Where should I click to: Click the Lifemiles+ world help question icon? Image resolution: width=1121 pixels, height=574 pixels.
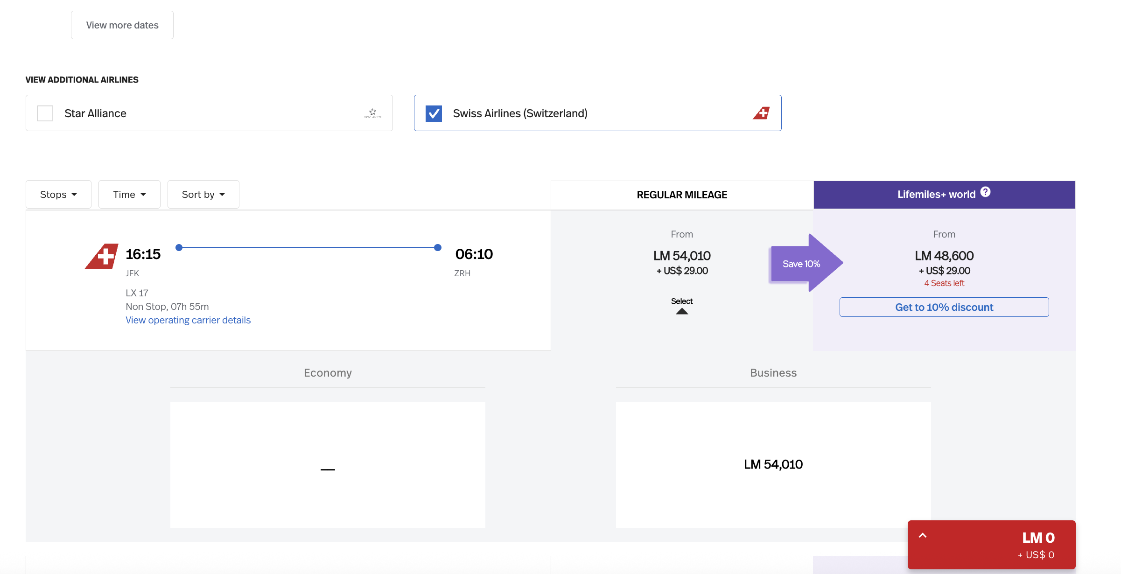coord(985,192)
